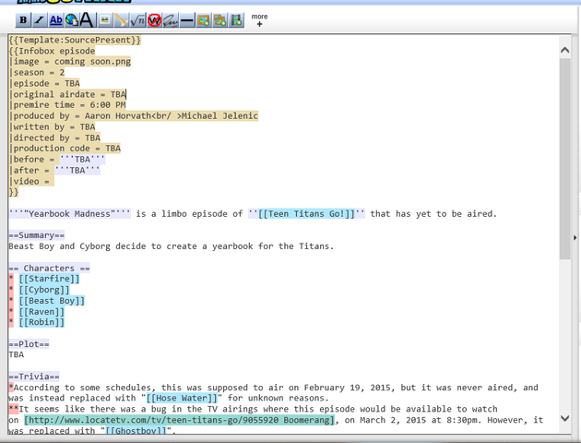The image size is (581, 443).
Task: Click the vertical scrollbar thumb of the editor
Action: pos(564,159)
